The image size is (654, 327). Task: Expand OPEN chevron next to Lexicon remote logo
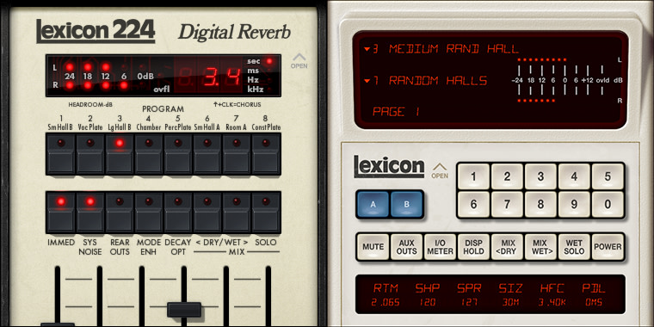(440, 171)
